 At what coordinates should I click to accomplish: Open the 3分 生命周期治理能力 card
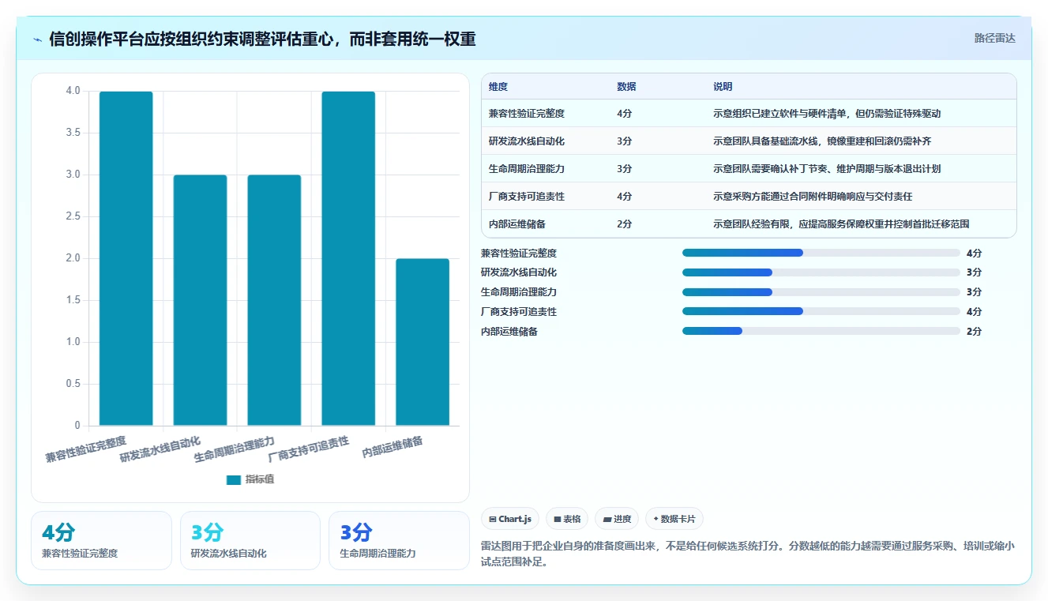click(399, 540)
